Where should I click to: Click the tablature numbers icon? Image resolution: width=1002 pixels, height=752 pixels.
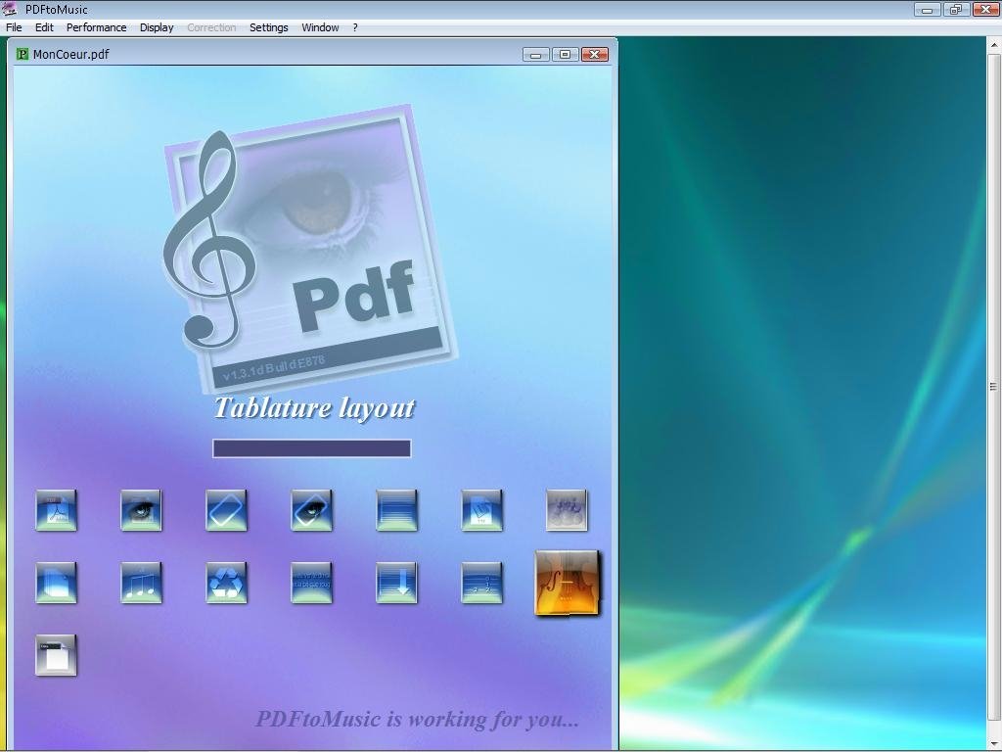tap(481, 583)
